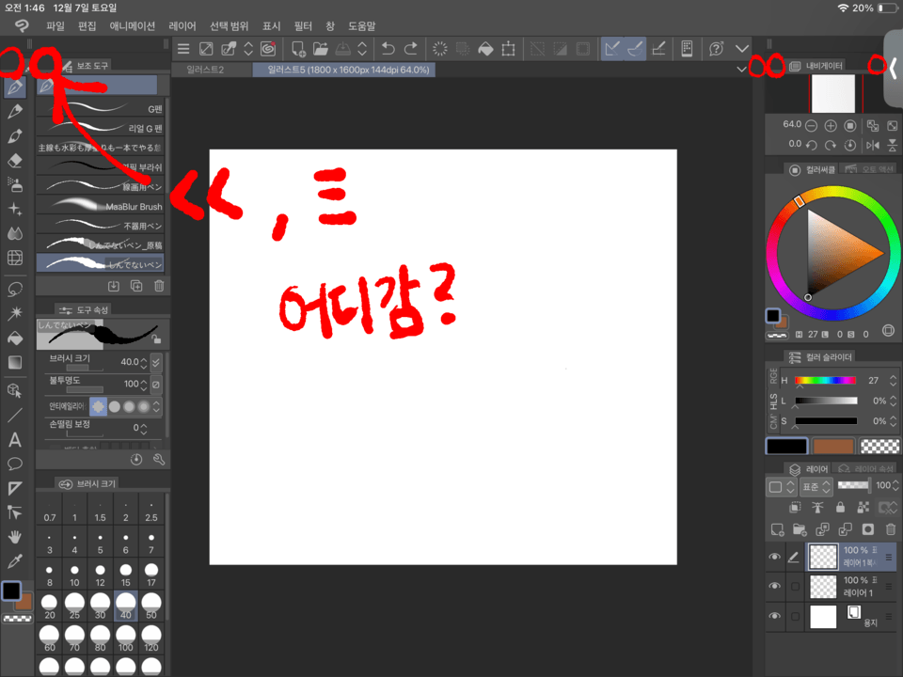
Task: Select brush size 20 preset
Action: 50,606
